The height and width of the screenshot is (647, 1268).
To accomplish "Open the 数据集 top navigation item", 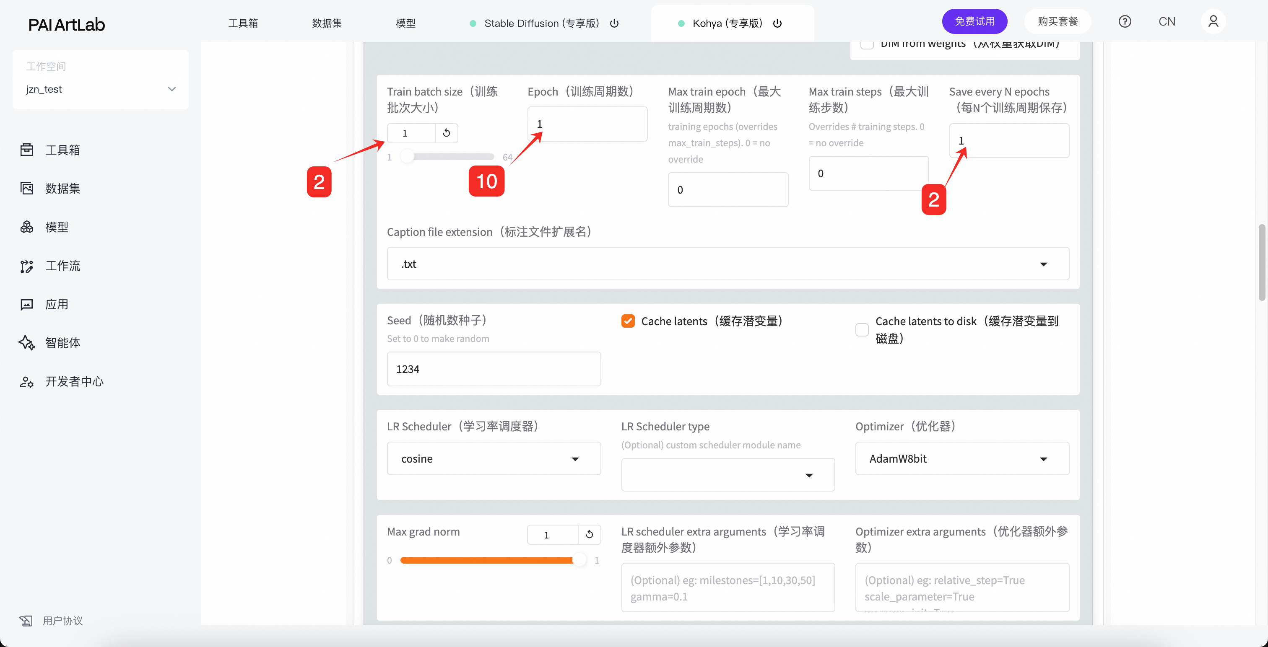I will coord(326,23).
